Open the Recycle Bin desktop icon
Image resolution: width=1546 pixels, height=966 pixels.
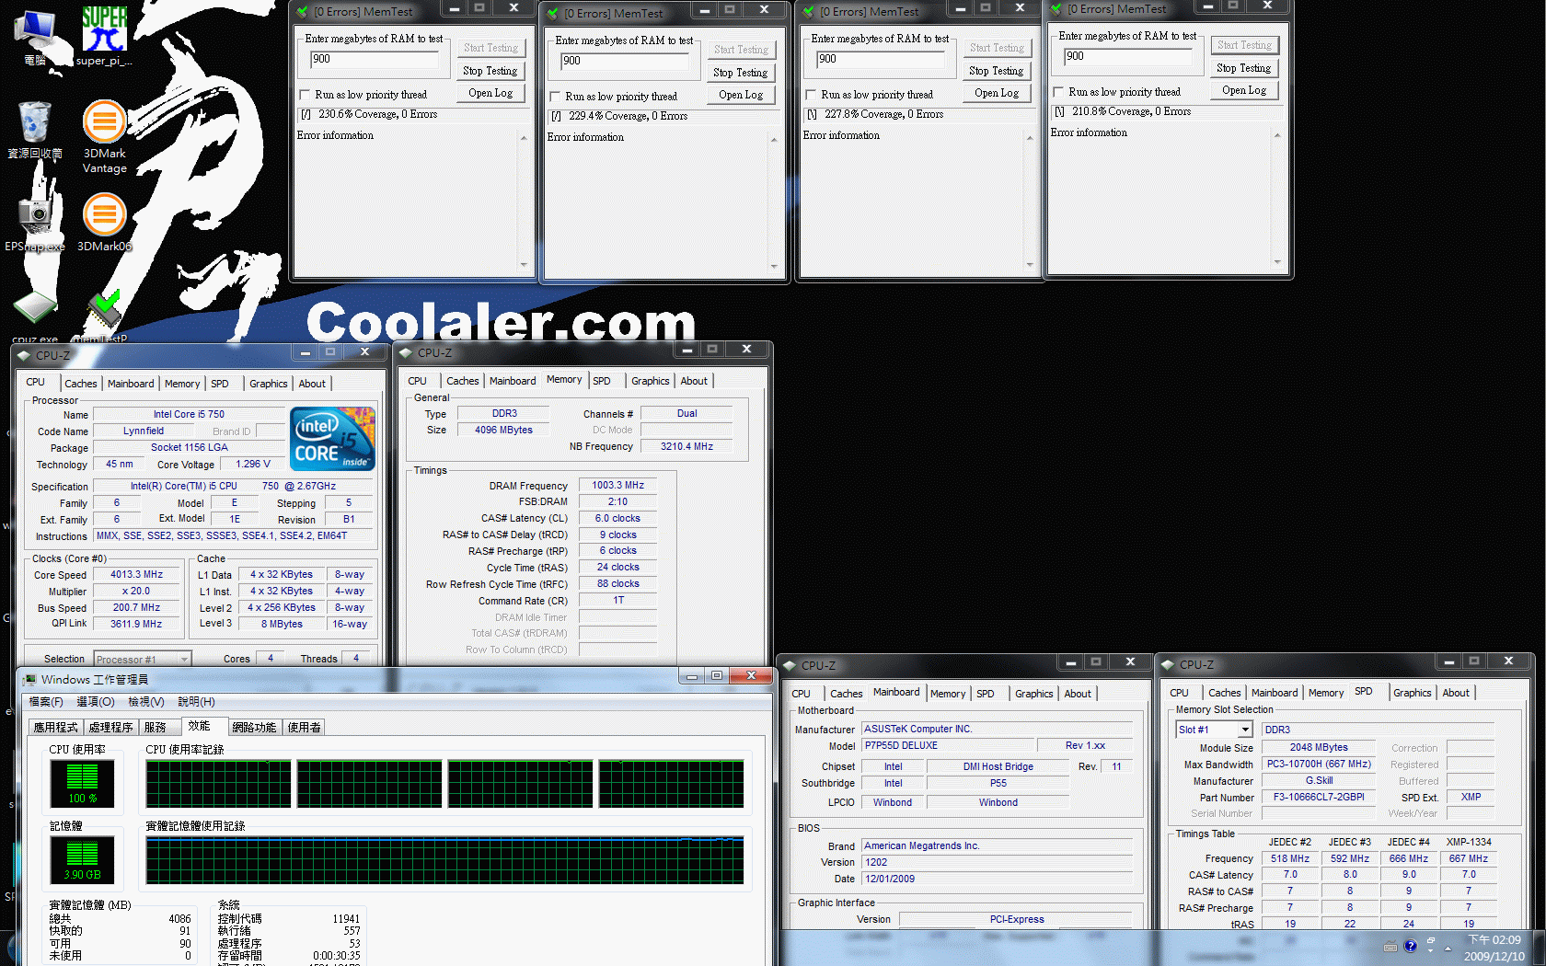click(x=35, y=129)
